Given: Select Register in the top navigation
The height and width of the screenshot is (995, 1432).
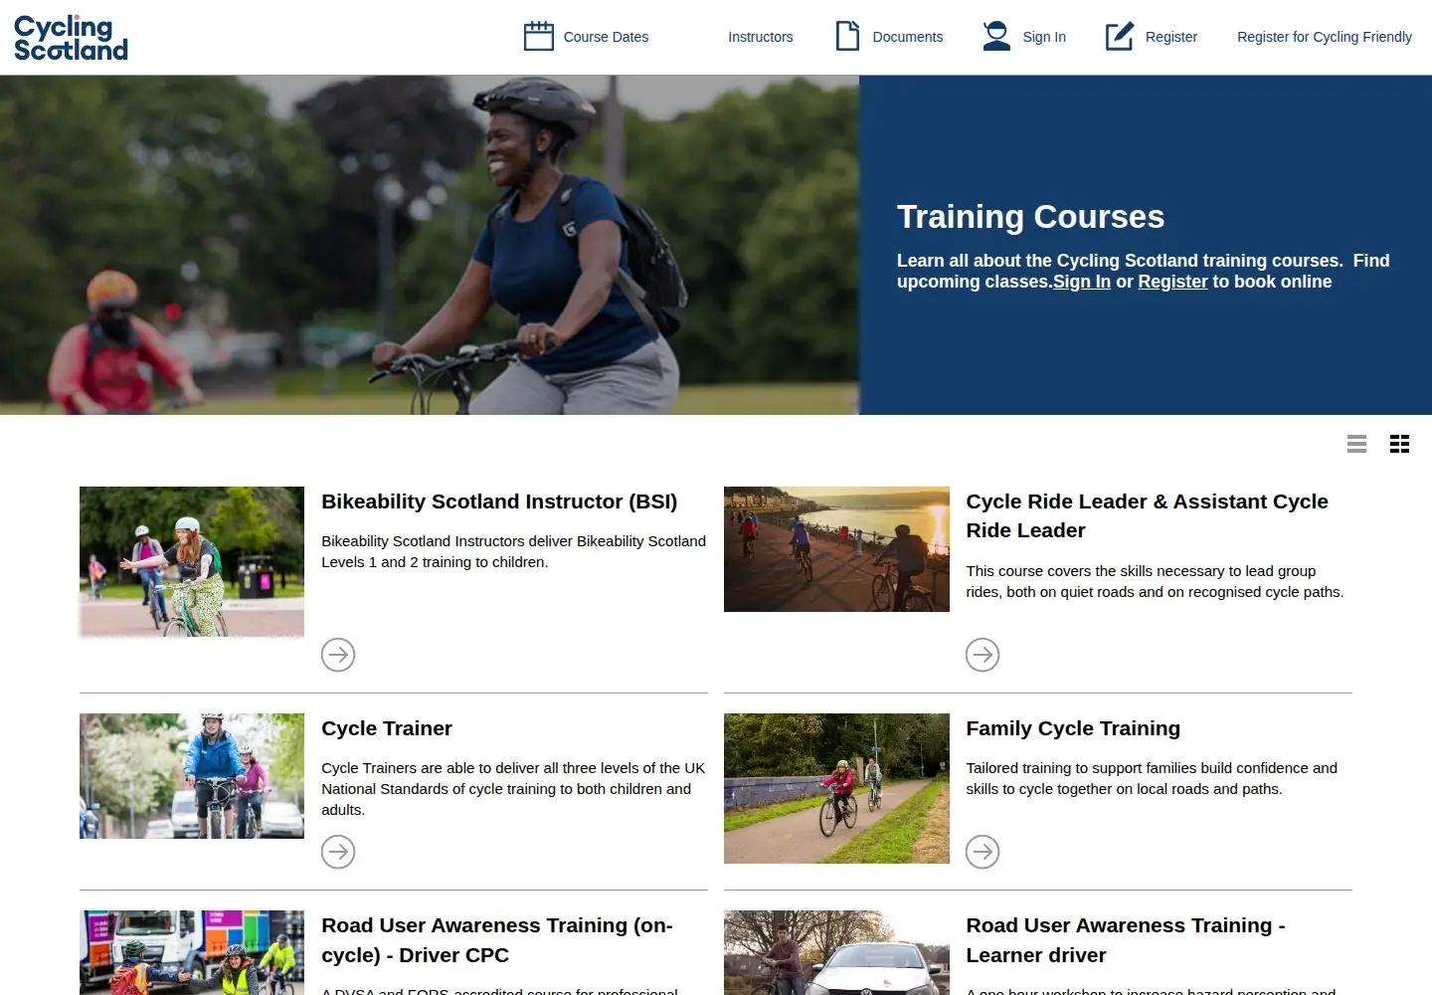Looking at the screenshot, I should (x=1171, y=37).
